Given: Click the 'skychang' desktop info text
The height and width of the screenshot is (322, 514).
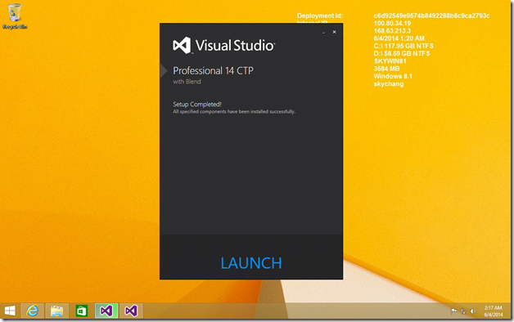Looking at the screenshot, I should click(x=389, y=84).
